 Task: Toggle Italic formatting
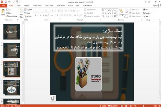click(38, 15)
